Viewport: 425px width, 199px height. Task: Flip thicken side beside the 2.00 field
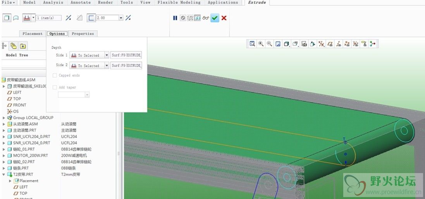point(128,18)
